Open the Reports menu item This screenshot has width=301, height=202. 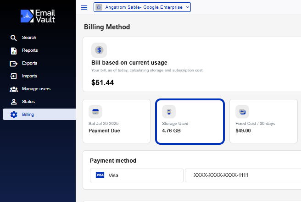30,50
